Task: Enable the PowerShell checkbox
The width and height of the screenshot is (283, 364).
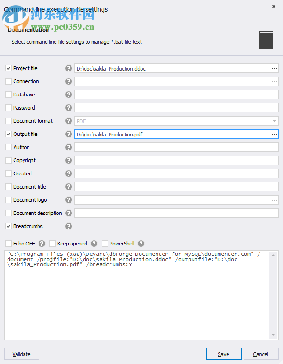Action: (105, 244)
